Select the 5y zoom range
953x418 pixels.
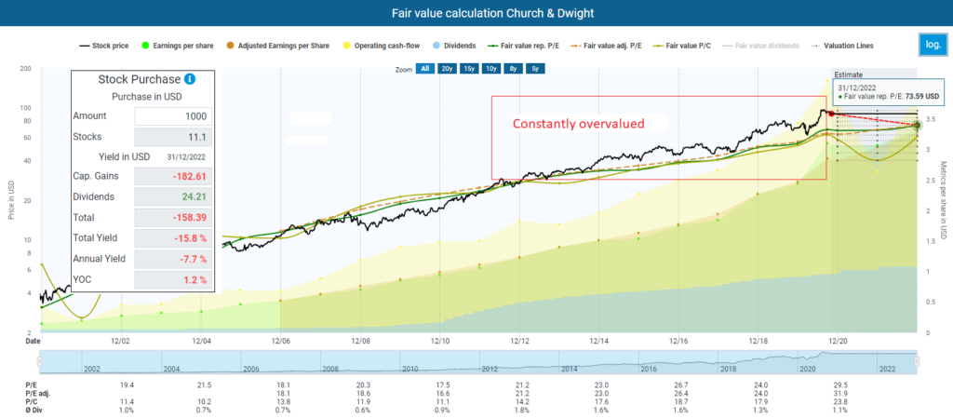[x=535, y=69]
